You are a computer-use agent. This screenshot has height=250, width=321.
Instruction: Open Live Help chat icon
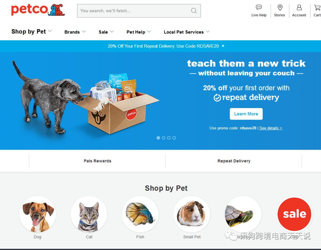tap(259, 7)
